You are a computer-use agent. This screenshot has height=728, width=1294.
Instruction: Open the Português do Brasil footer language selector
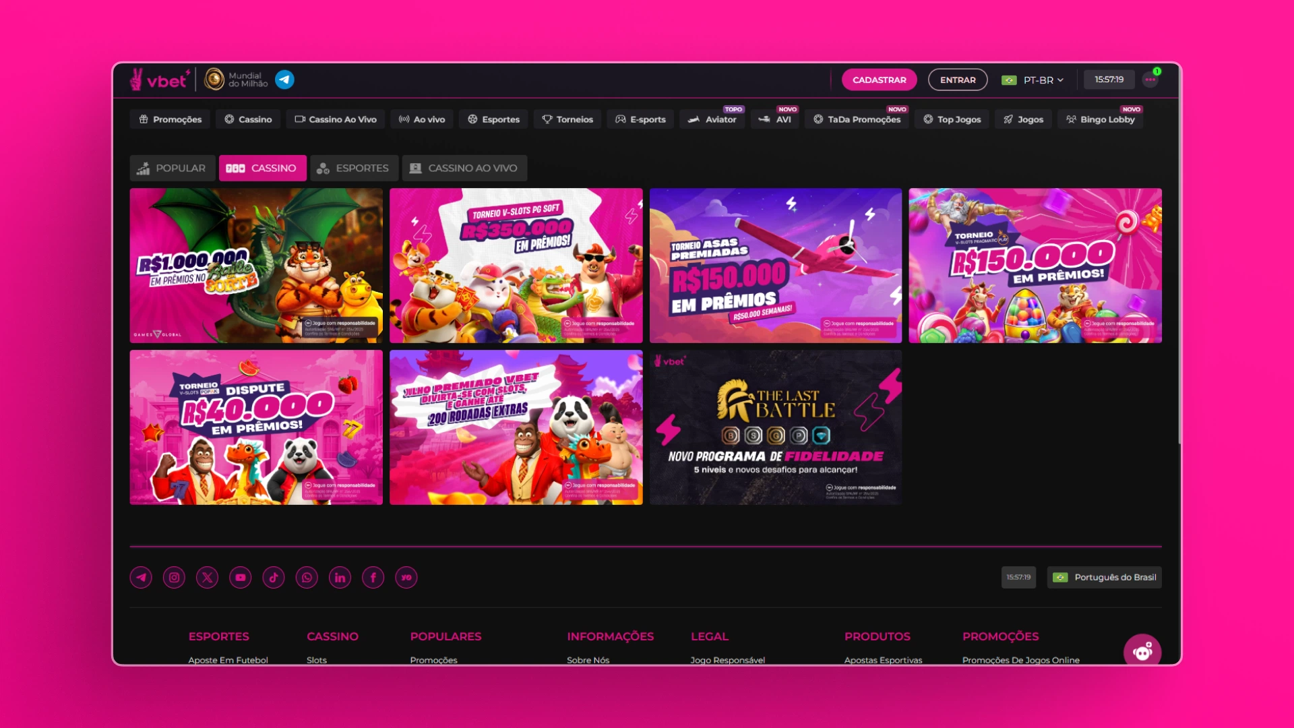(1105, 578)
